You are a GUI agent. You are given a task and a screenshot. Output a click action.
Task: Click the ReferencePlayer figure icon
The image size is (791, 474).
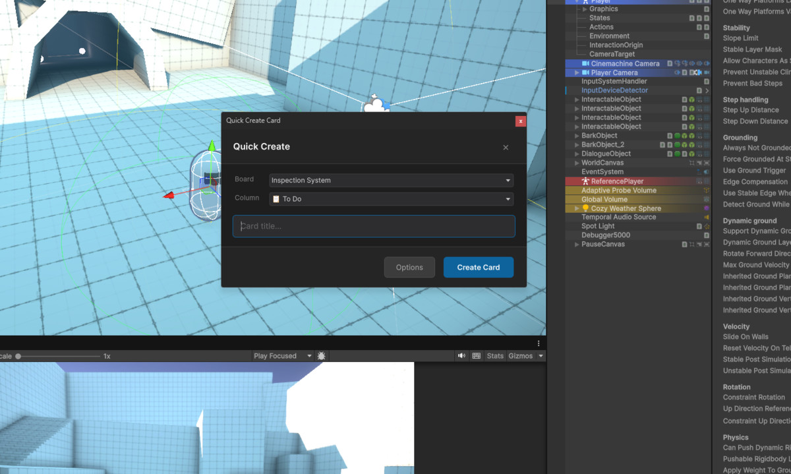[x=585, y=181]
